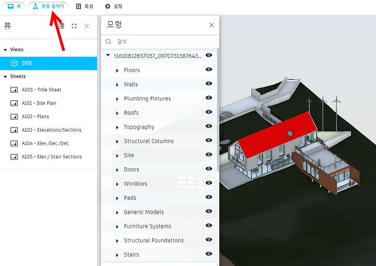Hide the Pads category
Screen dimensions: 376x266
coord(209,197)
